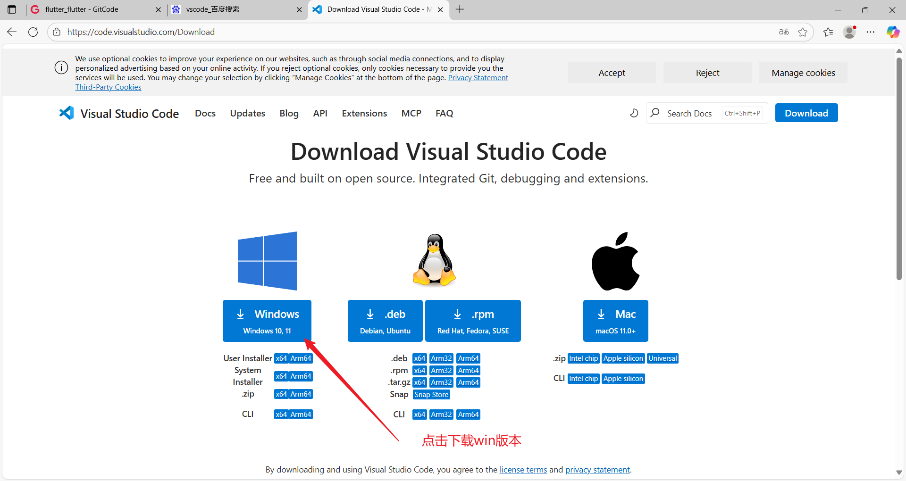Open the Blog menu item
This screenshot has width=906, height=481.
pos(289,113)
